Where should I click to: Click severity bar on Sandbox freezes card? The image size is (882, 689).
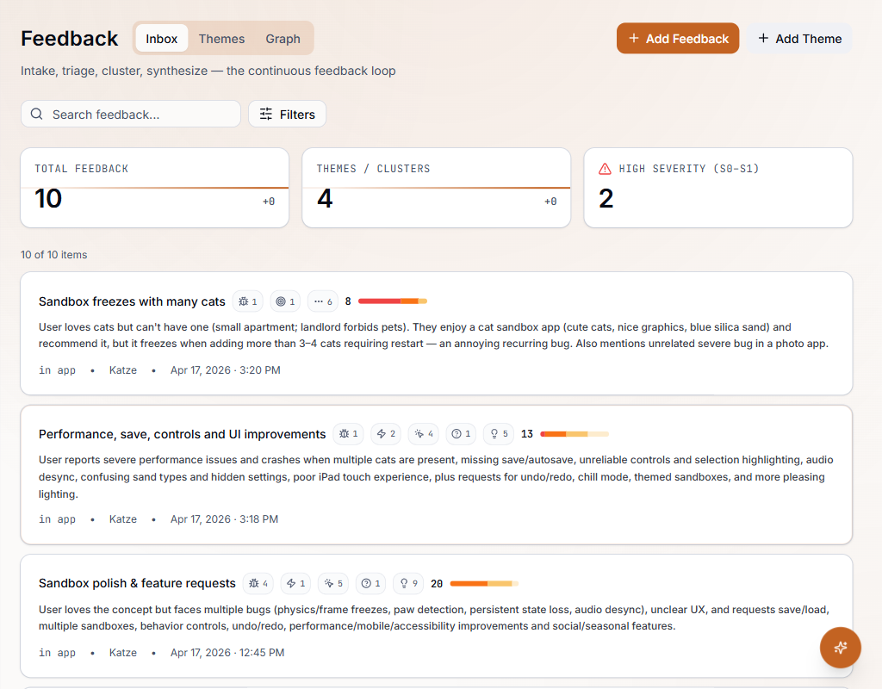(393, 301)
